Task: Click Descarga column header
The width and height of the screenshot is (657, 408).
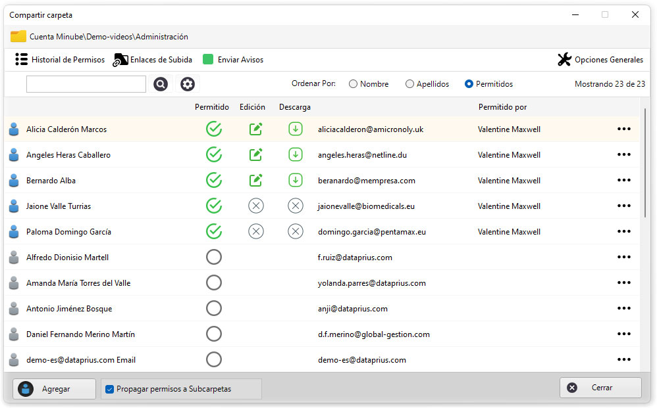Action: 294,107
